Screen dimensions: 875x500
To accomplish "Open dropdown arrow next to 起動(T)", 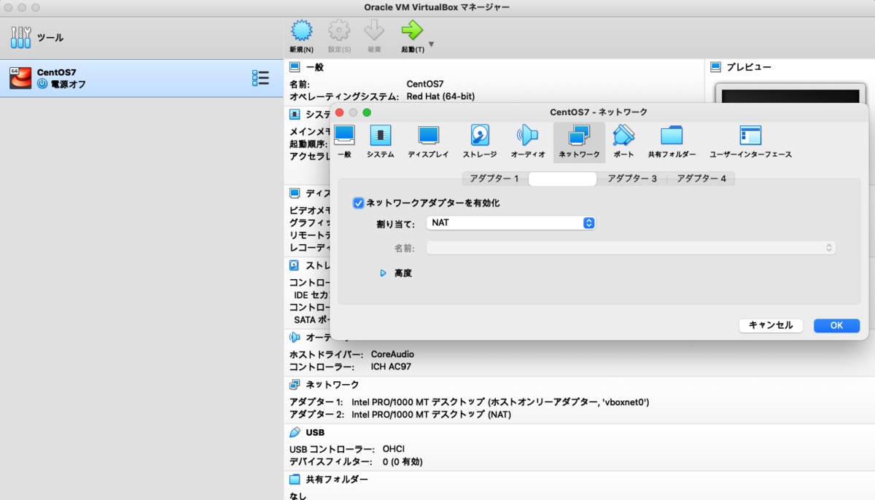I will [431, 44].
